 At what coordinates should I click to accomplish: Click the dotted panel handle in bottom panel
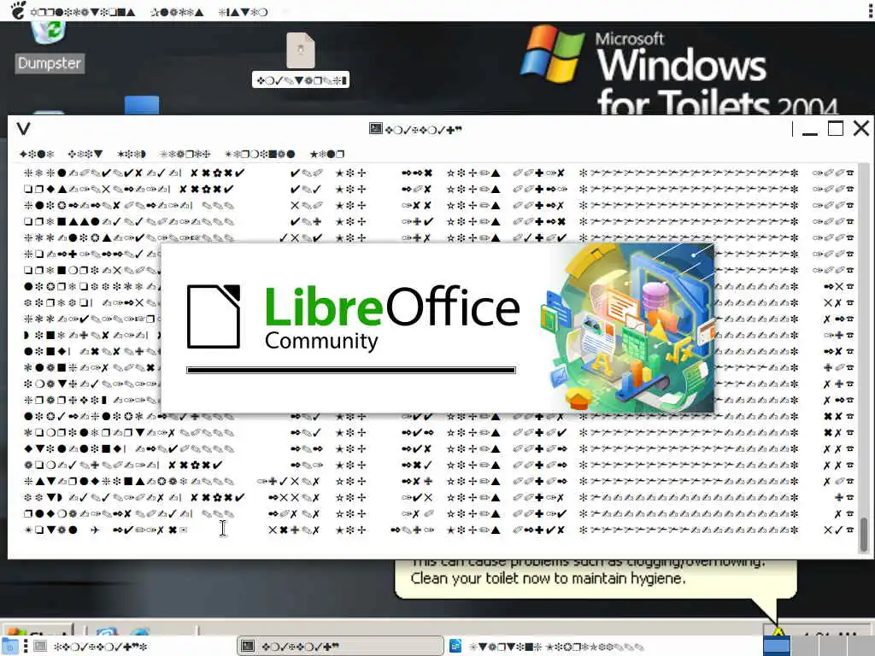click(25, 647)
